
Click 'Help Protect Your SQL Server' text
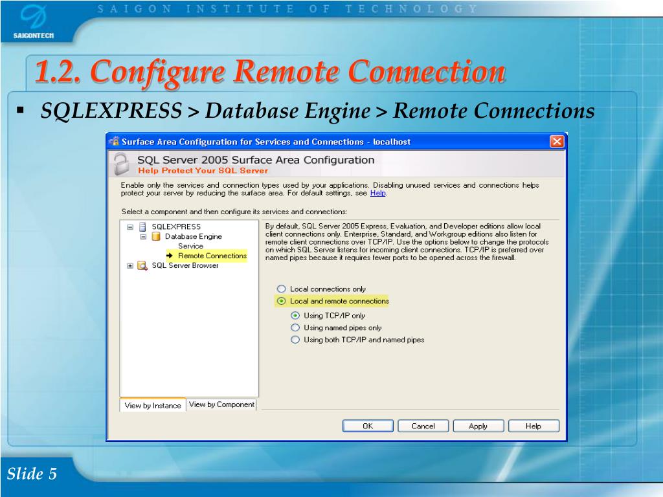(203, 170)
